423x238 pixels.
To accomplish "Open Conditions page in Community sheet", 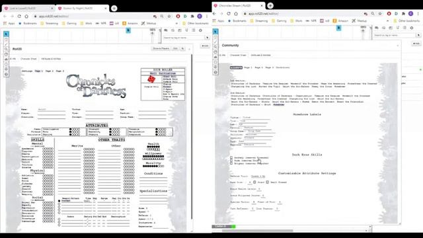I will click(x=282, y=67).
